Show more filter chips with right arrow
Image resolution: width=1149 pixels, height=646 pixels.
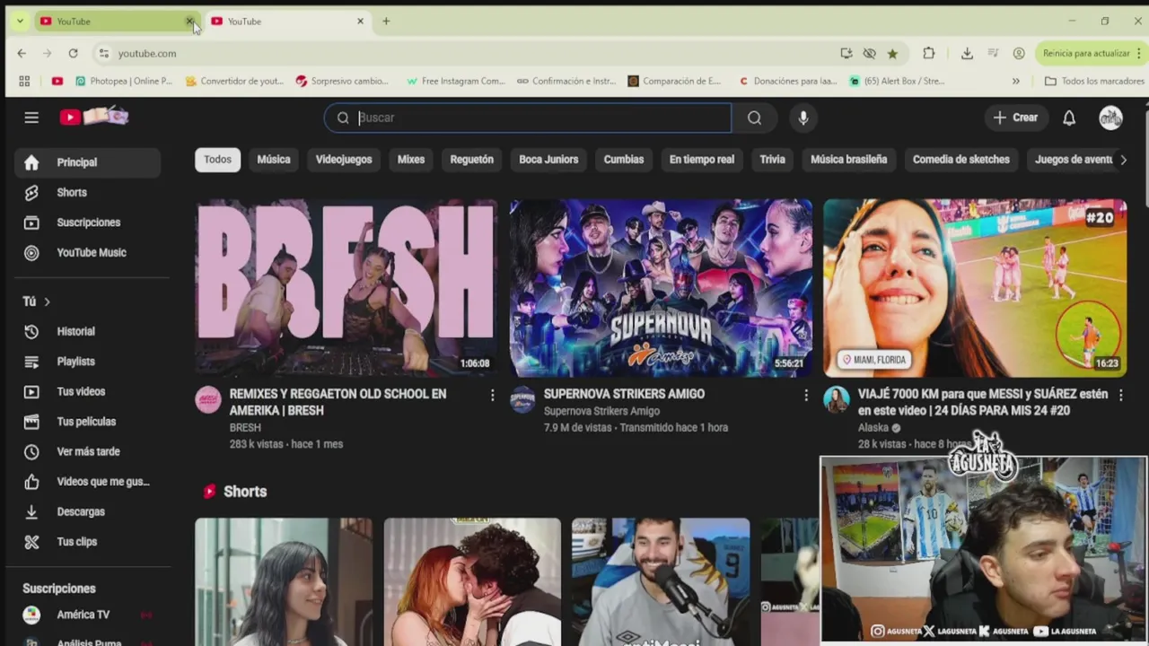pos(1123,160)
